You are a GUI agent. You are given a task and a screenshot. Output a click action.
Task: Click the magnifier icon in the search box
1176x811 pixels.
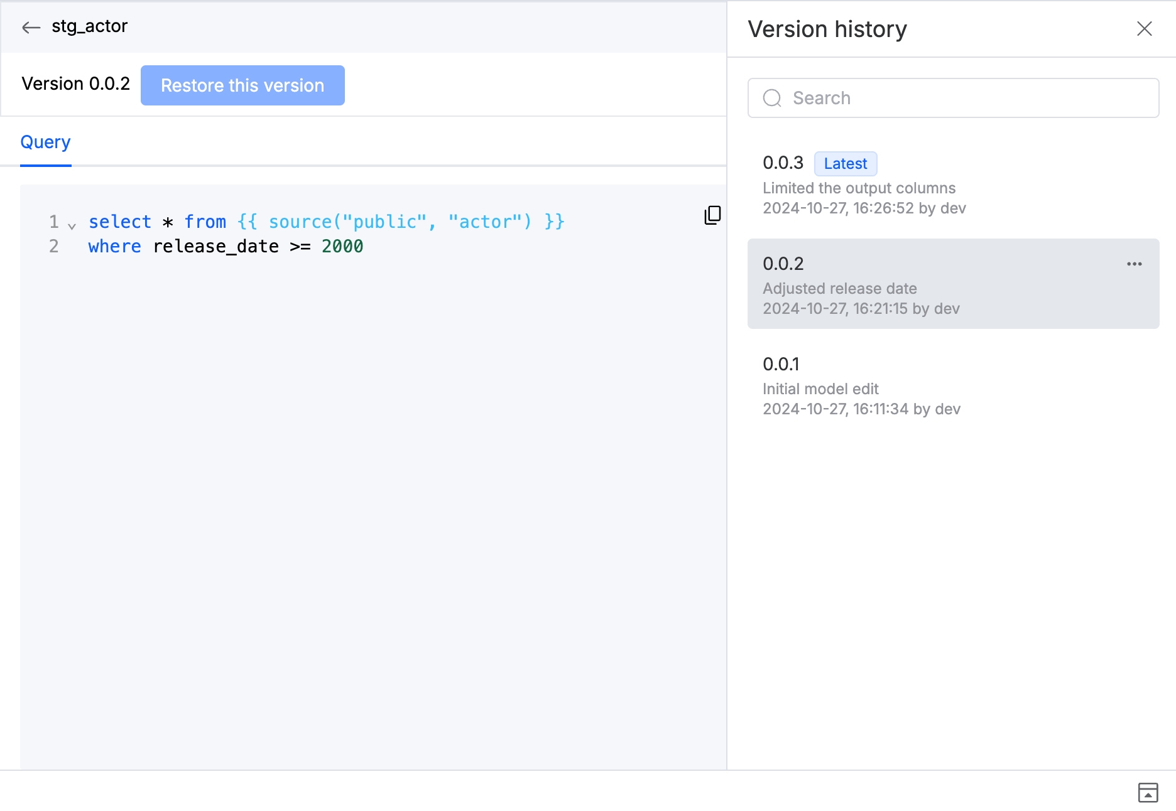point(772,99)
